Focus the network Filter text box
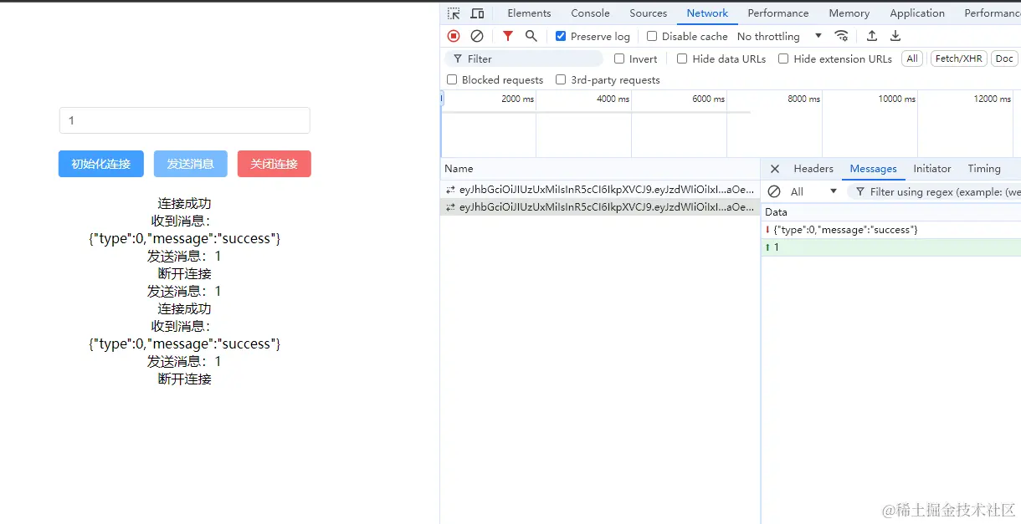This screenshot has height=524, width=1021. [x=524, y=59]
